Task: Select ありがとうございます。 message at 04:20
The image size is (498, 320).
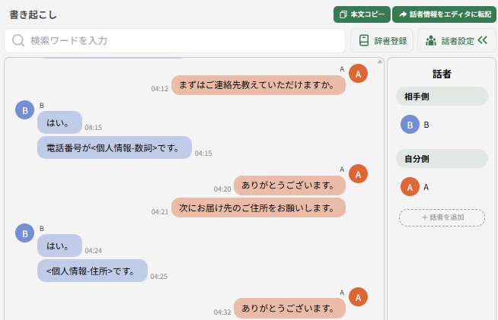Action: tap(289, 185)
